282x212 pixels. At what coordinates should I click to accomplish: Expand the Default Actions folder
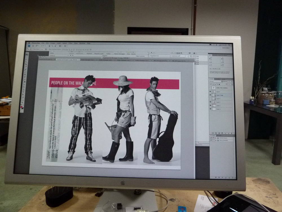(x=216, y=138)
